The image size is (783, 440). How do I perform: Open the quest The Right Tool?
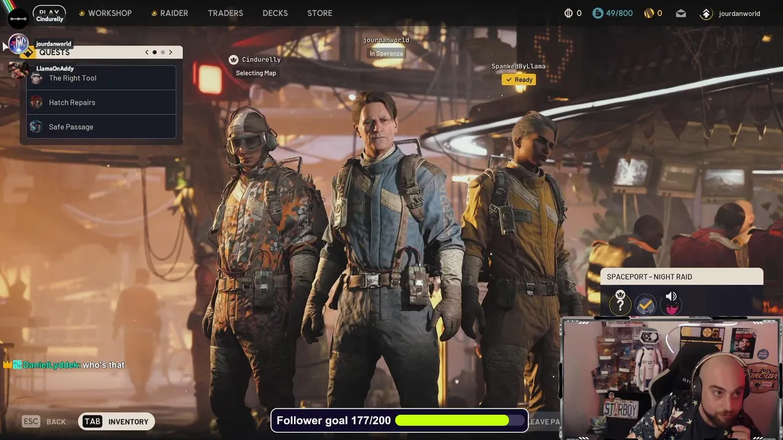(x=102, y=78)
